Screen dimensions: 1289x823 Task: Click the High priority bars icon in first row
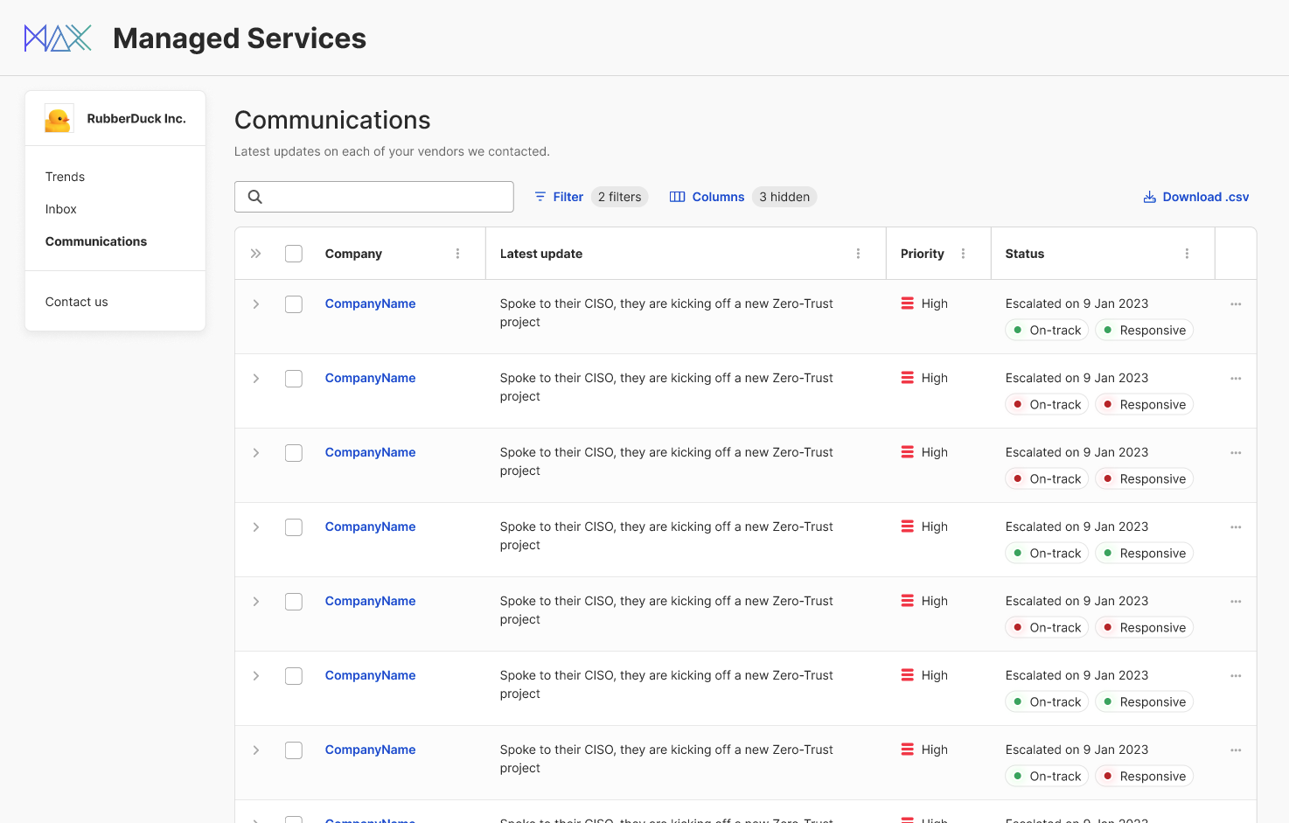pos(908,303)
